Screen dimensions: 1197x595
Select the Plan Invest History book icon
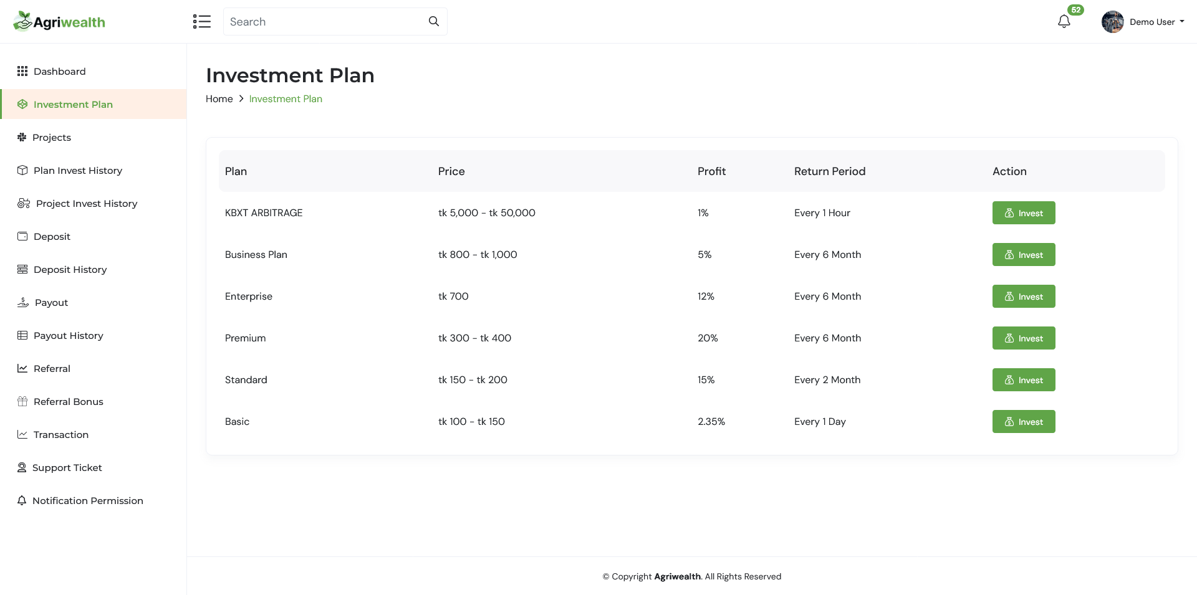click(22, 170)
